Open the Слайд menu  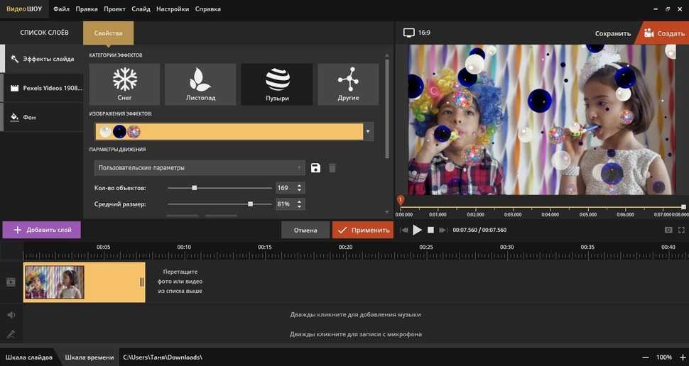click(141, 9)
